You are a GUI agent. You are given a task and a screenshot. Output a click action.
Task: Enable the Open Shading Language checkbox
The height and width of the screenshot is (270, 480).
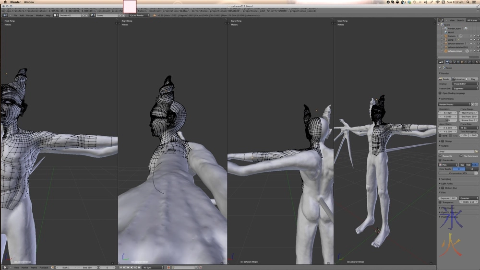[440, 93]
